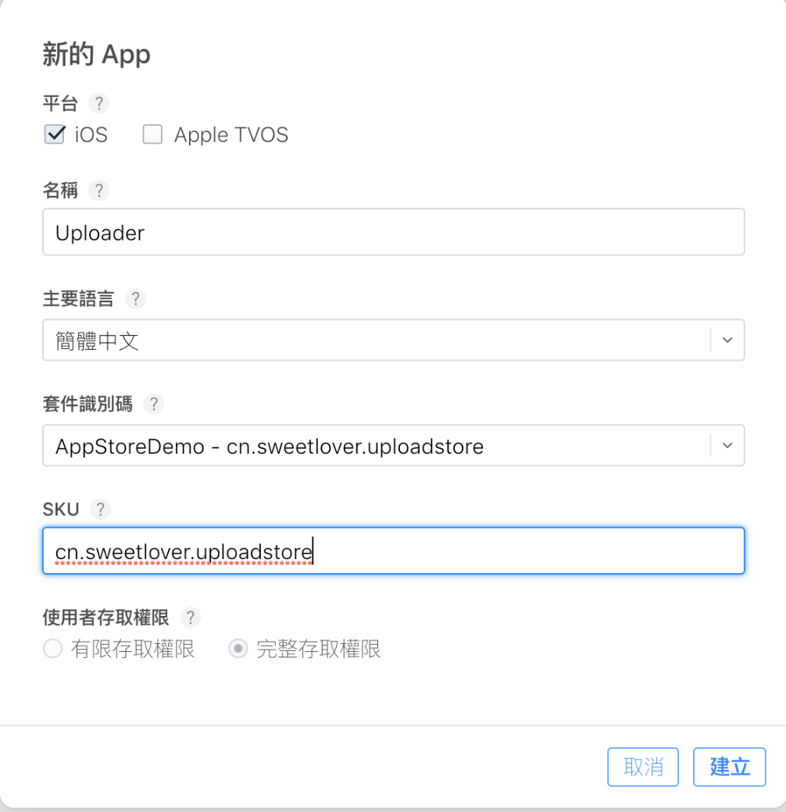Open help icon next to 平台
This screenshot has width=786, height=812.
[98, 103]
